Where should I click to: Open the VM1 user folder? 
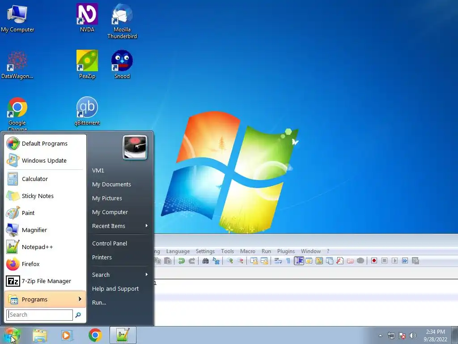pyautogui.click(x=98, y=170)
